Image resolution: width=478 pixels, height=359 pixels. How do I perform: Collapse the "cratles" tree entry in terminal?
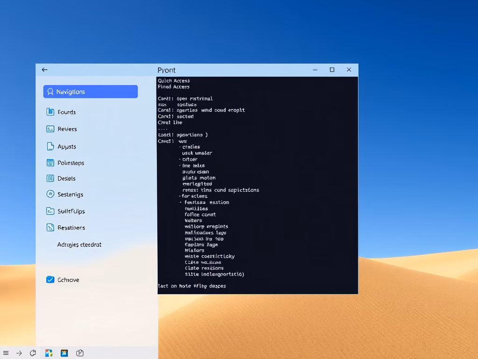[180, 147]
